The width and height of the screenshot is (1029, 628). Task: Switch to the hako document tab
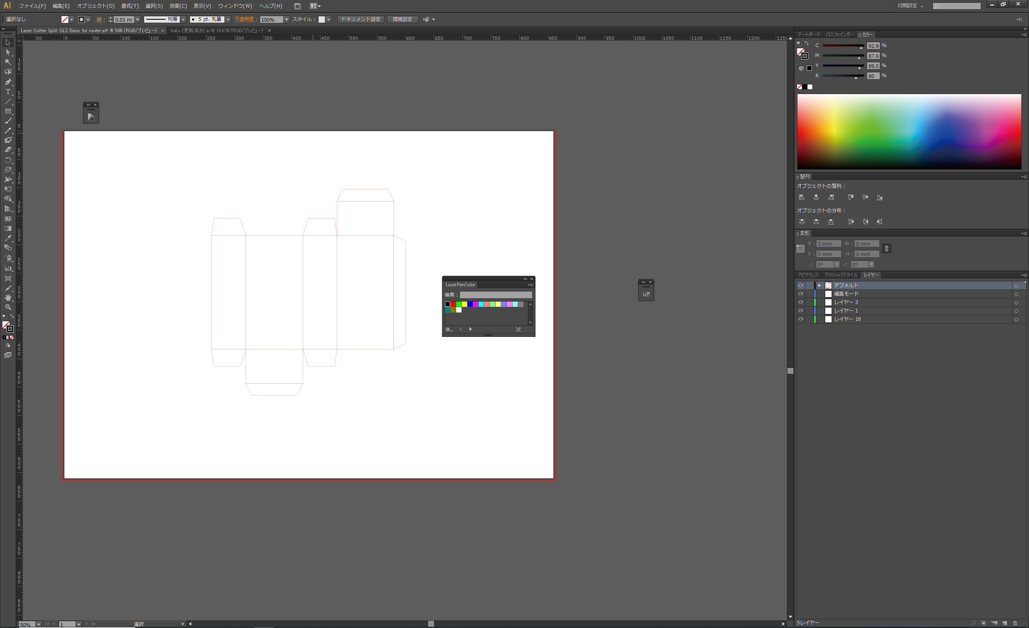click(x=217, y=31)
